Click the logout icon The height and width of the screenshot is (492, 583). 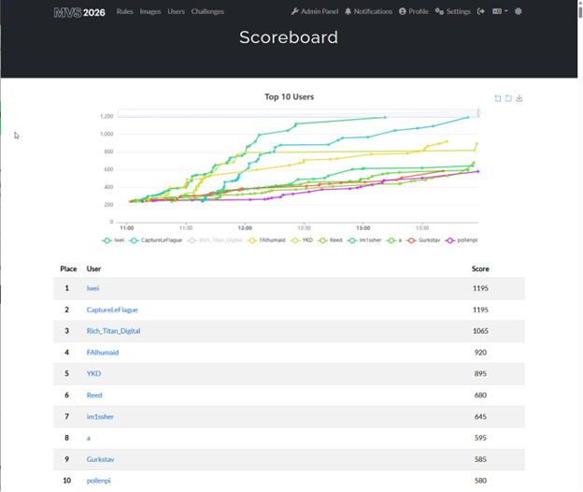(481, 11)
